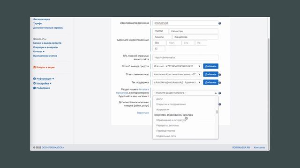Viewport: 300px width, 168px height.
Task: Select Социальные сети option
Action: coord(166,136)
